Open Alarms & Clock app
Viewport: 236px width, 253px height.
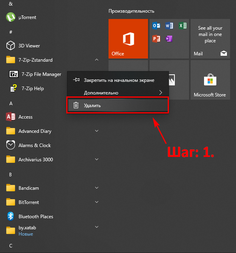click(x=28, y=145)
